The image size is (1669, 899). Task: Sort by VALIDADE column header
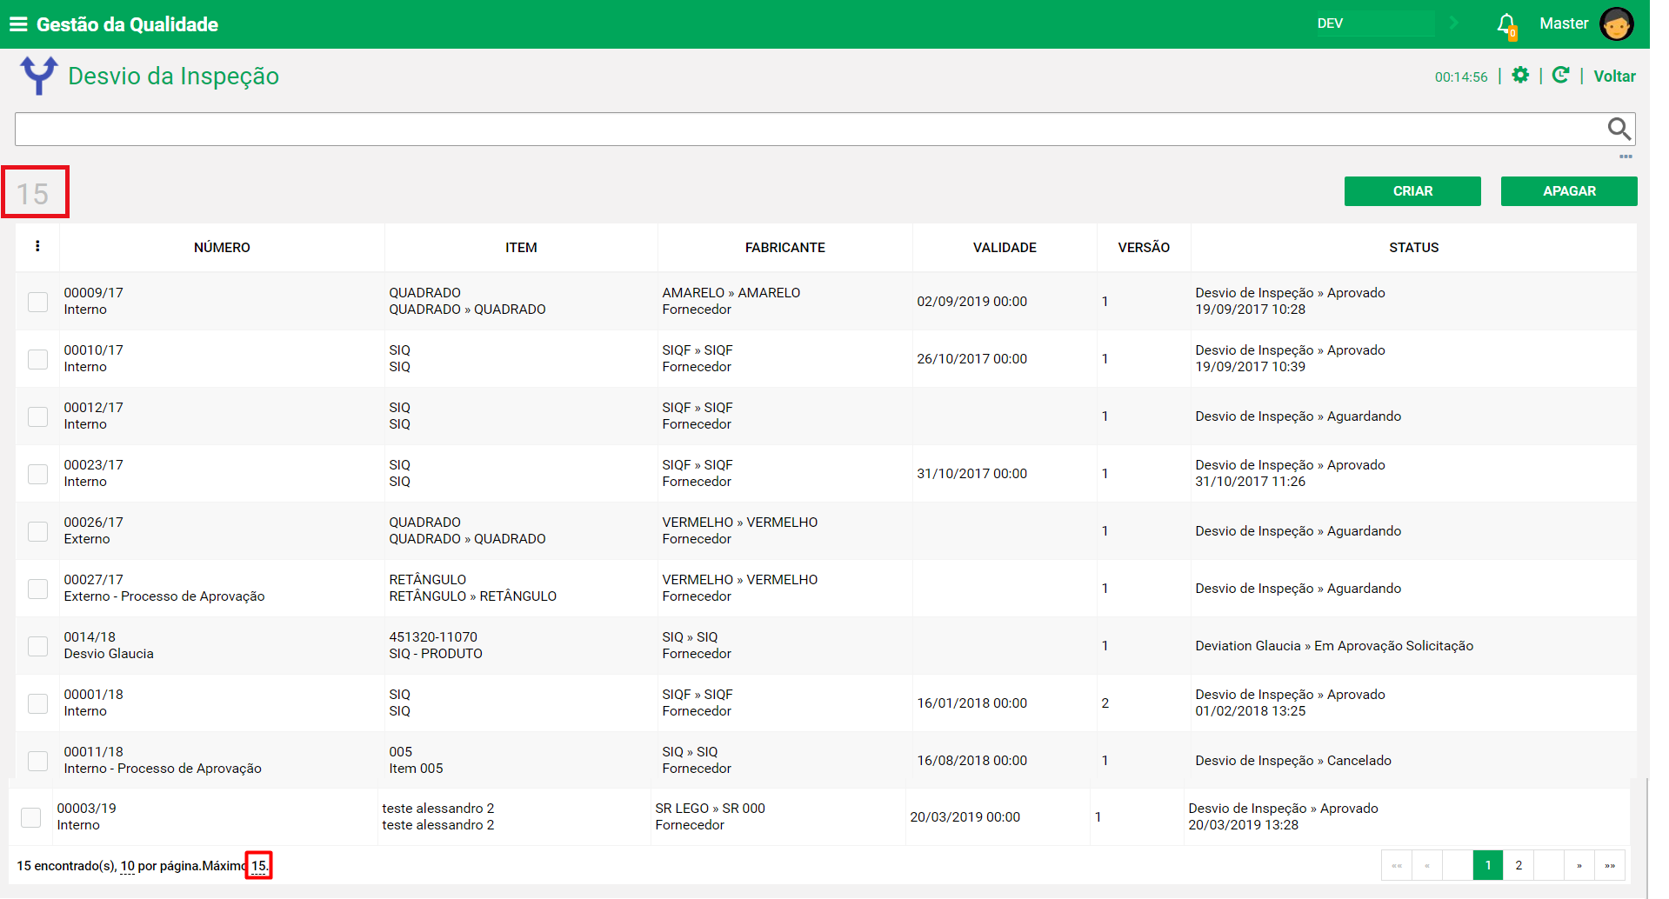point(1005,248)
